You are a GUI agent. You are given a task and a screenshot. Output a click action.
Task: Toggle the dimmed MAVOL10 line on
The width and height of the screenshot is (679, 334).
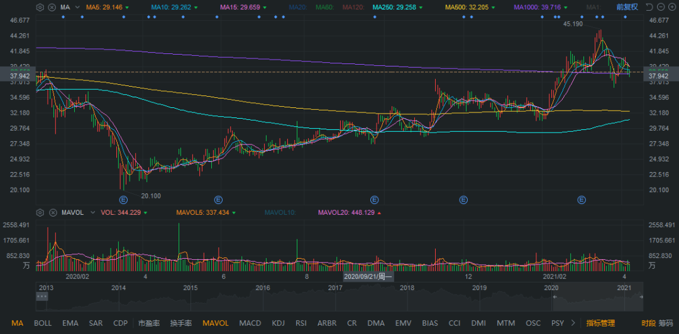coord(280,212)
